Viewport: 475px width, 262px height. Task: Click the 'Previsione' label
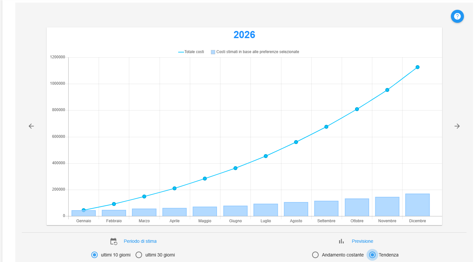pyautogui.click(x=362, y=241)
